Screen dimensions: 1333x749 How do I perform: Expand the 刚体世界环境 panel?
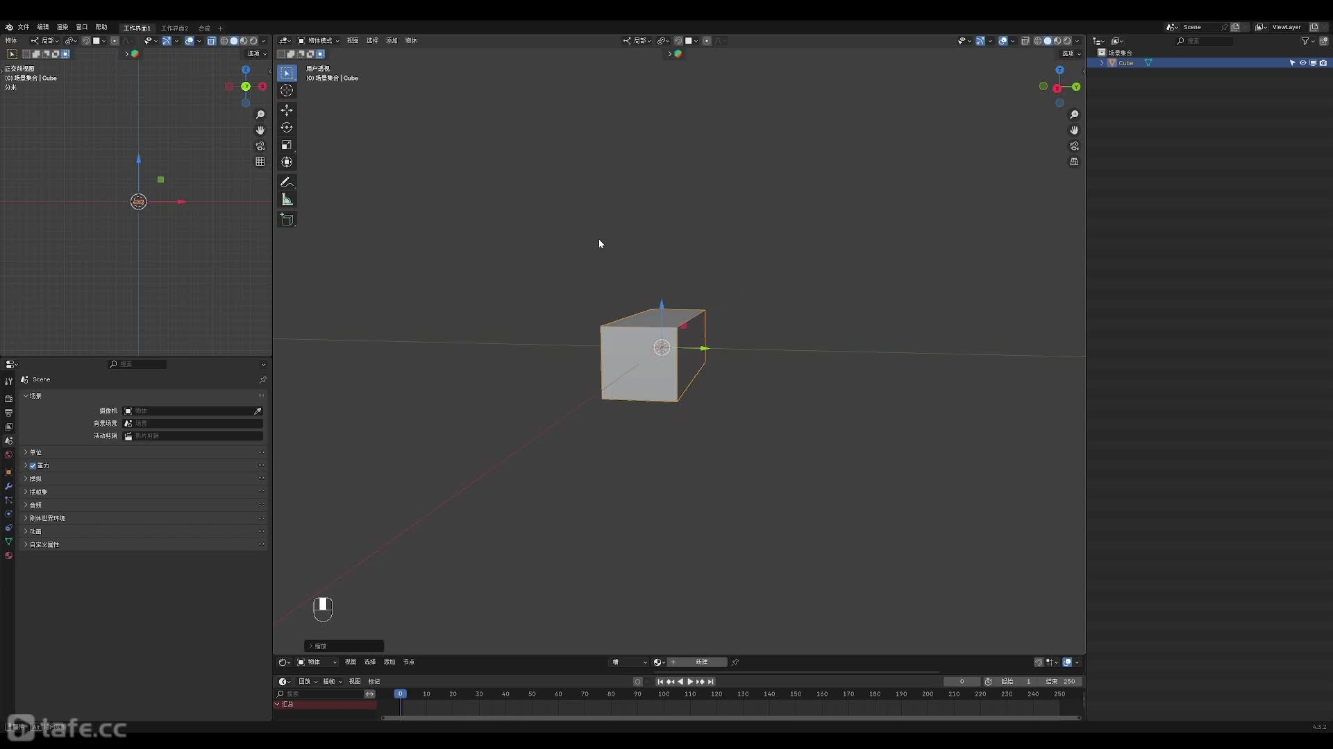(47, 518)
